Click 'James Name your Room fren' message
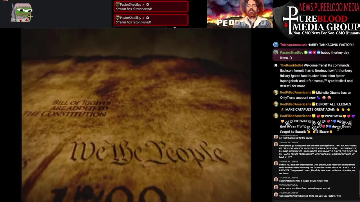The image size is (360, 202). [305, 188]
